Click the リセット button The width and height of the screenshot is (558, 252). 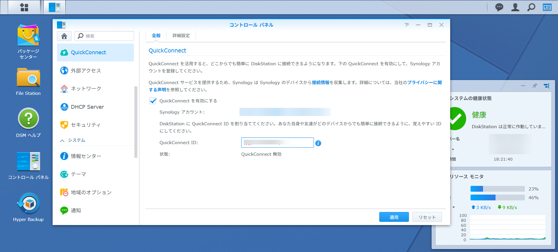427,217
